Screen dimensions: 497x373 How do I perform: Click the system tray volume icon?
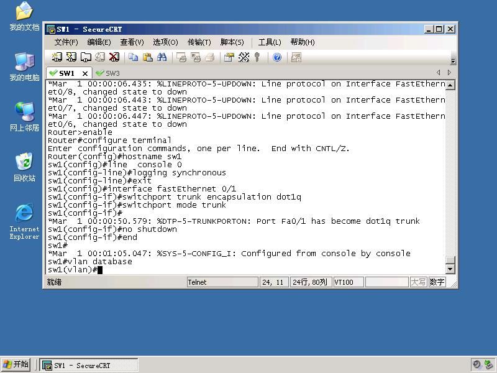click(476, 364)
